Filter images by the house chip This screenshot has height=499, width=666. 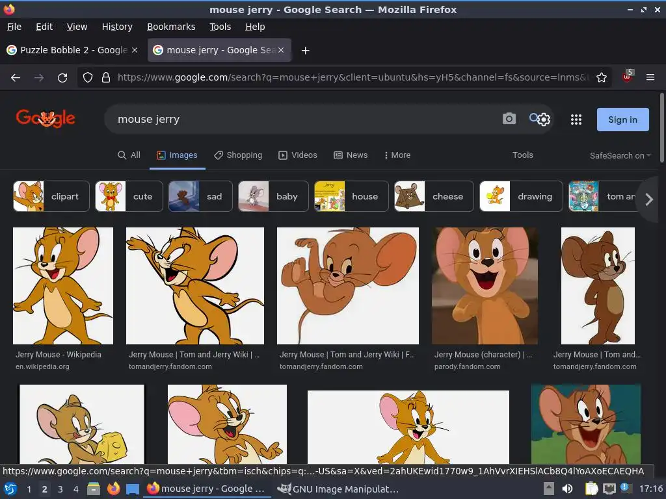351,196
